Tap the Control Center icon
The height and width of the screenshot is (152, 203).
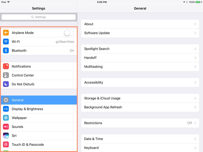pos(6,75)
